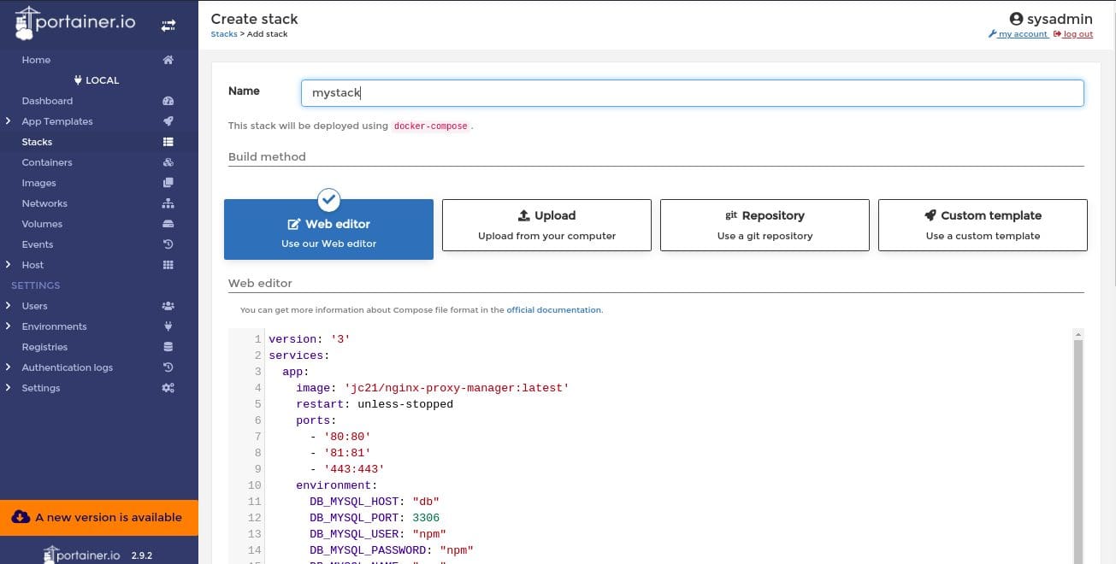This screenshot has width=1116, height=564.
Task: Click the log out link
Action: coord(1078,34)
